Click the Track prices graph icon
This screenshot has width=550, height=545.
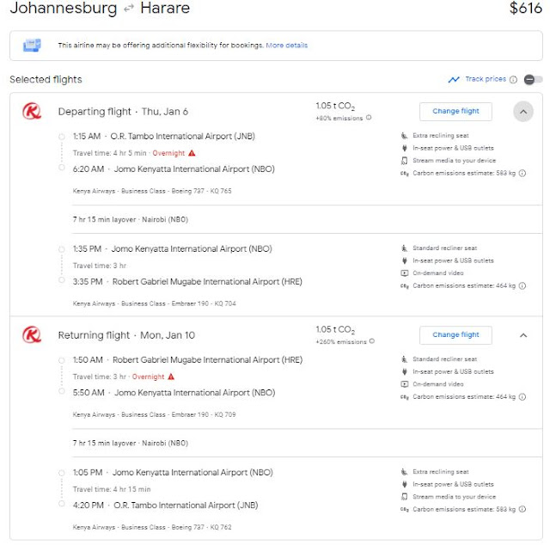pyautogui.click(x=454, y=80)
